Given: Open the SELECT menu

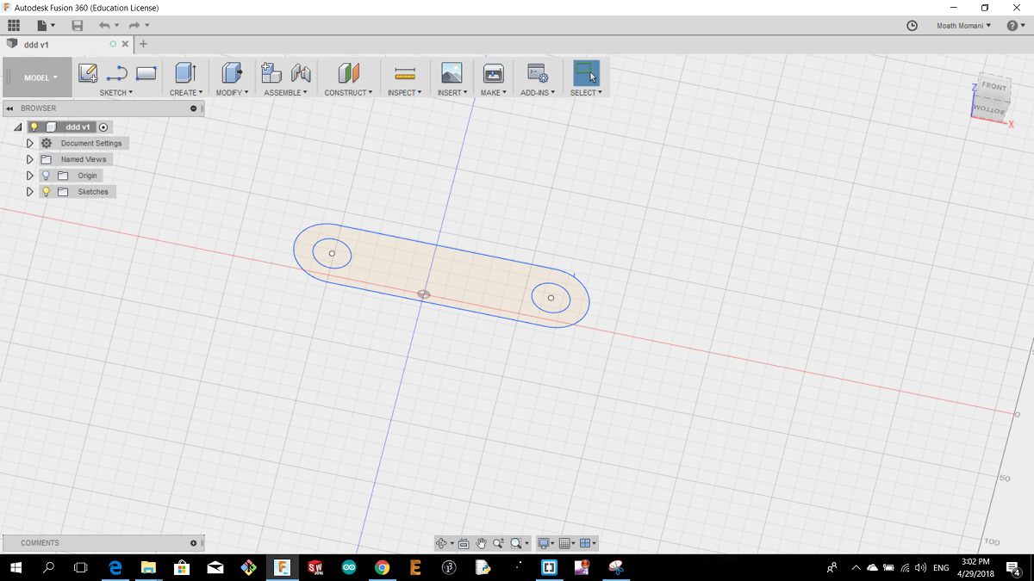Looking at the screenshot, I should coord(586,92).
